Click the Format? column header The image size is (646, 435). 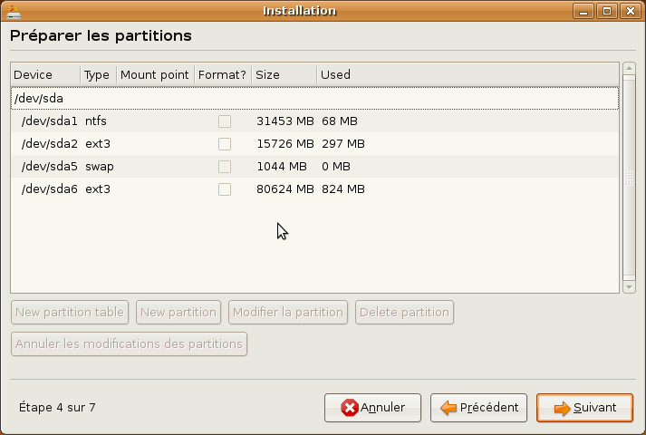(223, 74)
